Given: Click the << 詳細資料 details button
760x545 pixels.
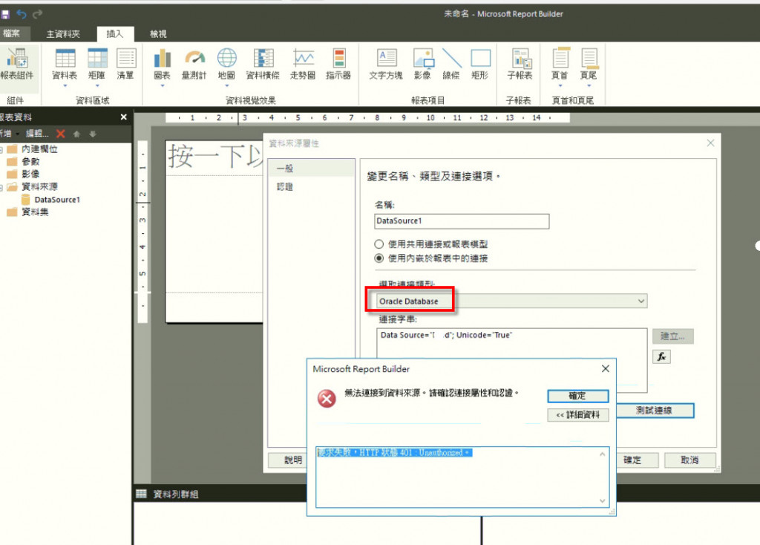Looking at the screenshot, I should click(x=577, y=415).
